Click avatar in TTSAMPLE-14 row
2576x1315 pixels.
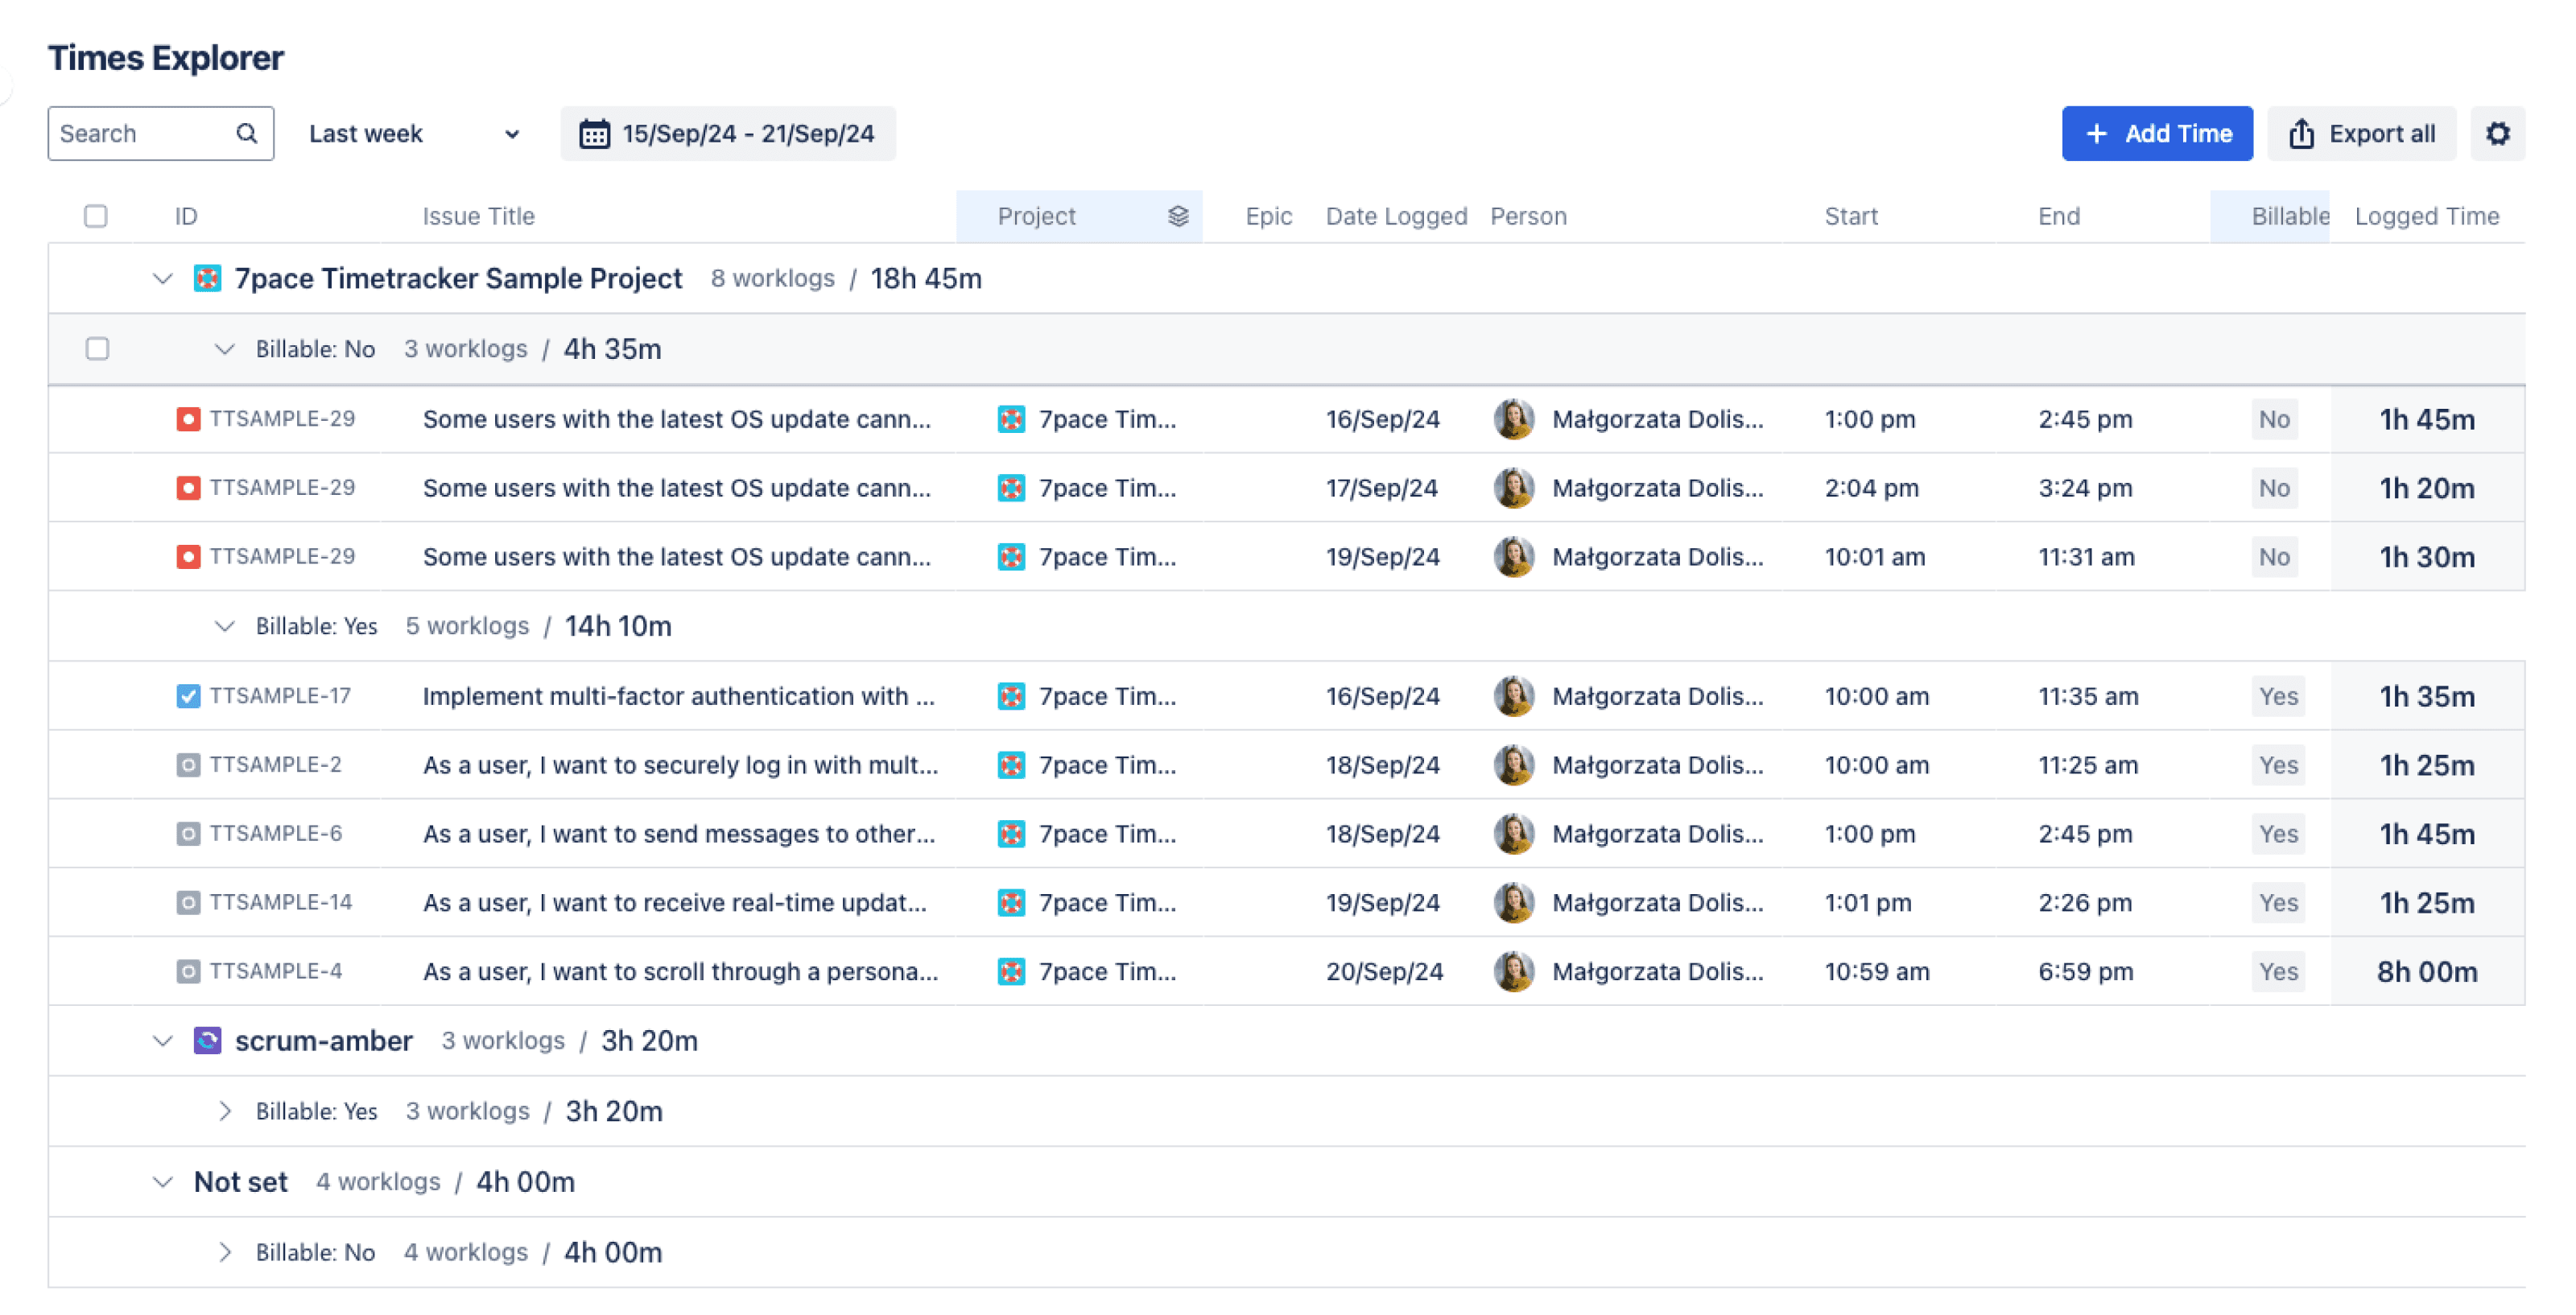tap(1514, 903)
